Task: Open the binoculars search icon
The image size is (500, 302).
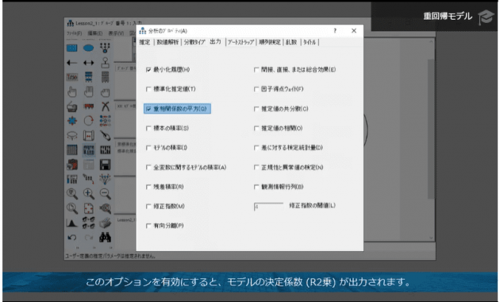Action: tap(106, 237)
